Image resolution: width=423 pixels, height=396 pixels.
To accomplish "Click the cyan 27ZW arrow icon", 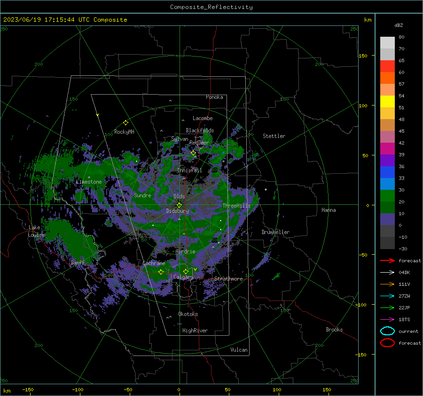I will click(x=387, y=296).
